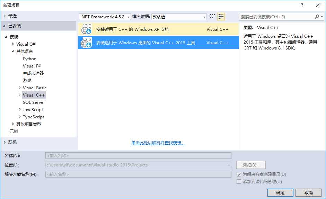Expand the JavaScript node arrow
Viewport: 326px width, 199px height.
(x=19, y=109)
